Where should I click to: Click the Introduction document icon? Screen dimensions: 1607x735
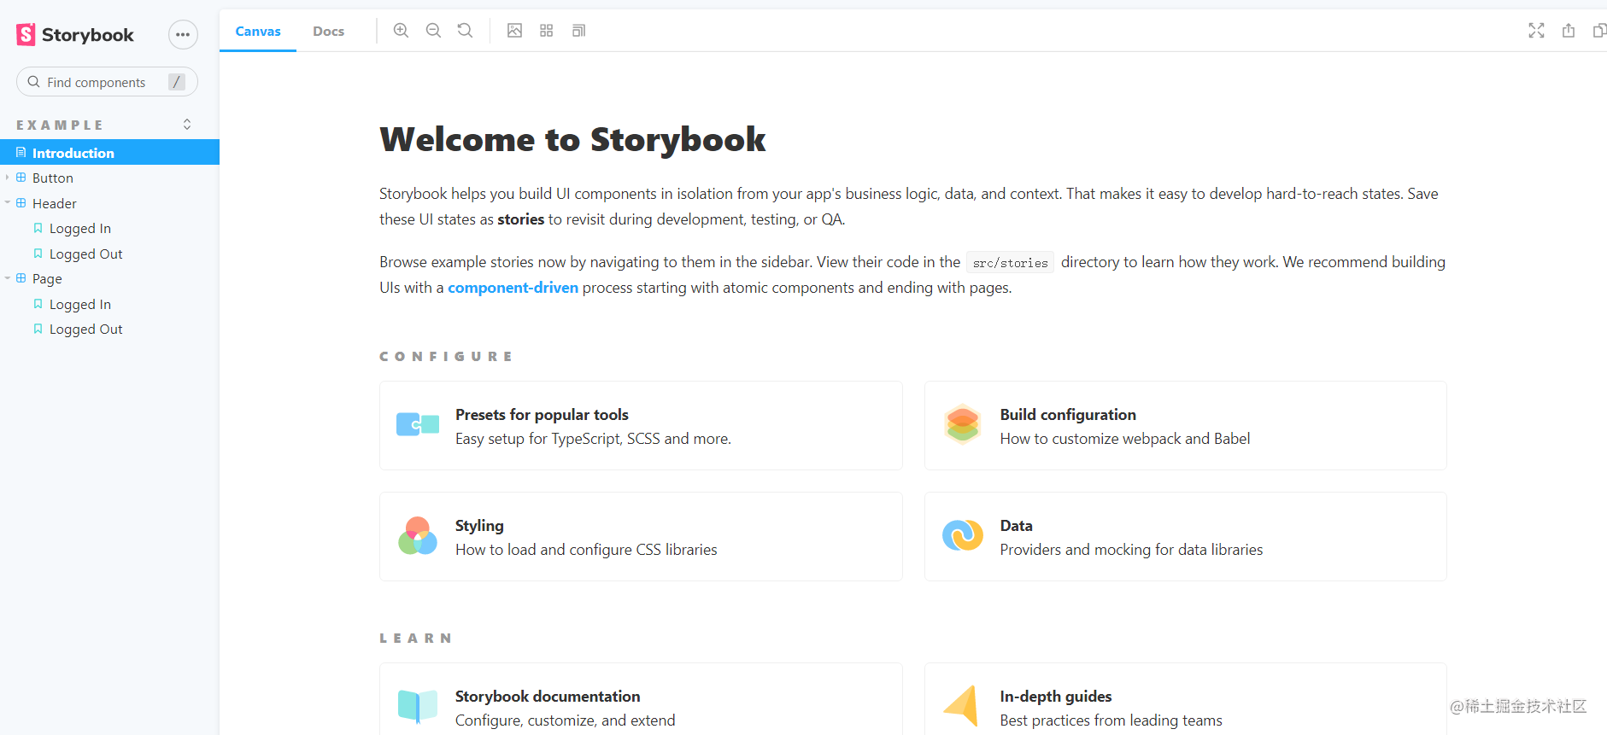point(21,153)
